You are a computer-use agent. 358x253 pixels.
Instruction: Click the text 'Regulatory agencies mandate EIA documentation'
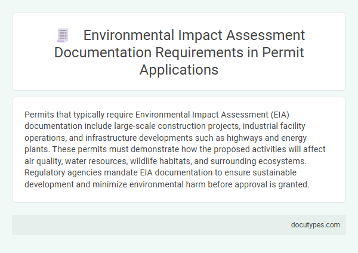coord(119,172)
